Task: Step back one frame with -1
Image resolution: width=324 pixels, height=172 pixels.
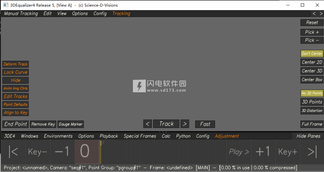Action: click(62, 152)
